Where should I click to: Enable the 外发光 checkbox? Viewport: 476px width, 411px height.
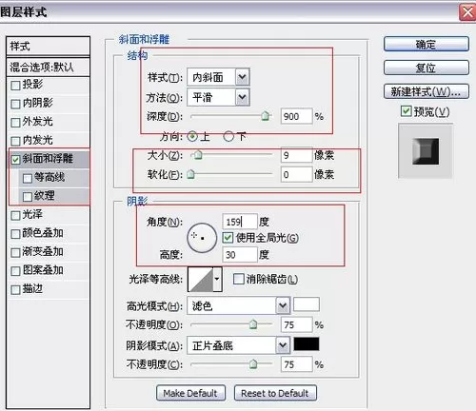[15, 123]
